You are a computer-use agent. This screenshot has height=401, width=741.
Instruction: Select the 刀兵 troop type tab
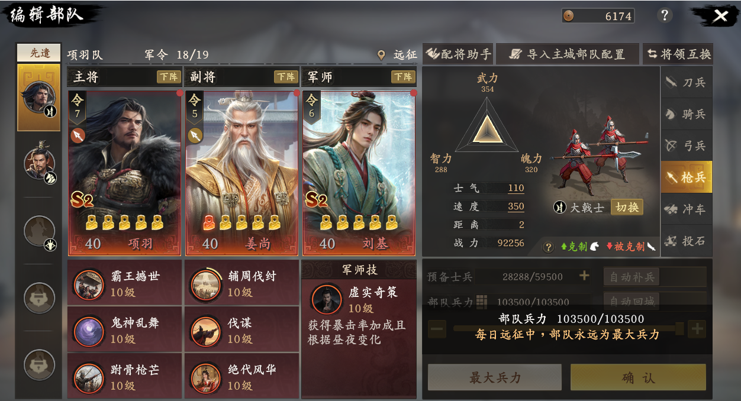pyautogui.click(x=687, y=82)
